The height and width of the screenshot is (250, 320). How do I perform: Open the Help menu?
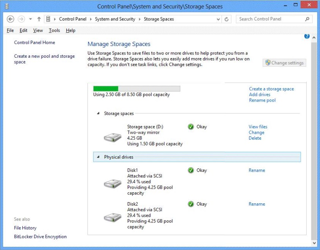click(71, 31)
